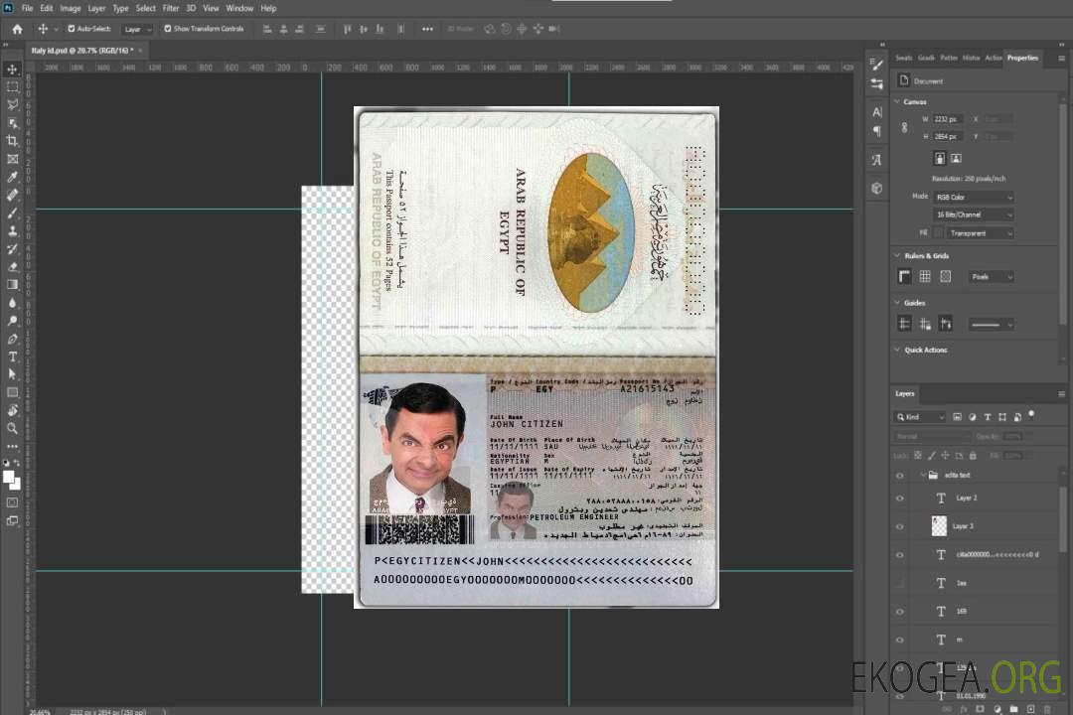The image size is (1073, 715).
Task: Open the Image menu
Action: (x=70, y=8)
